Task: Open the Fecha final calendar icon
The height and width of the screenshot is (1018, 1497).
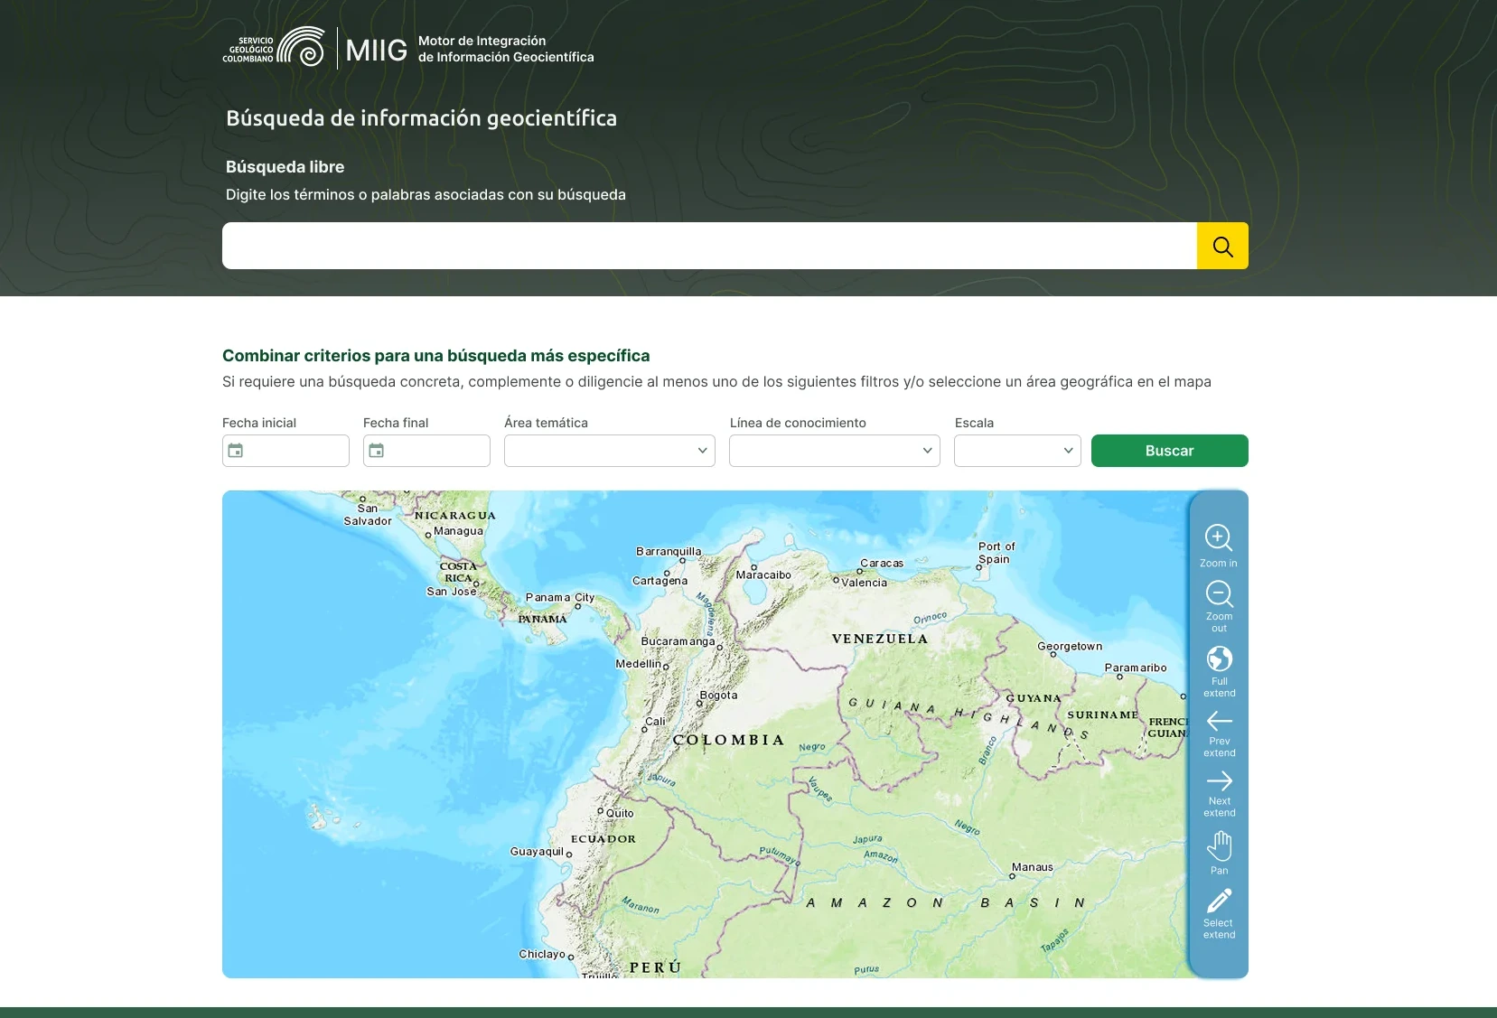Action: 377,451
